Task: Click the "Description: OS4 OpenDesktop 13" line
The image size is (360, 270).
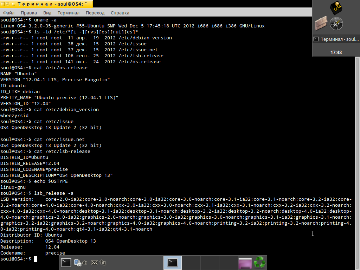Action: (48, 241)
